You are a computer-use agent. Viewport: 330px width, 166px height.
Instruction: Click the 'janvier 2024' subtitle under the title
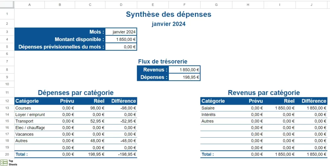click(169, 24)
